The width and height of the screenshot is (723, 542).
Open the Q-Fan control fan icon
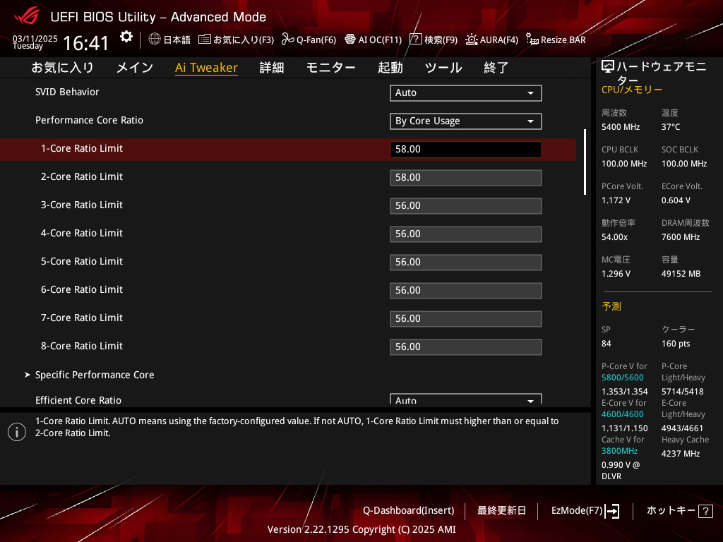pyautogui.click(x=288, y=40)
